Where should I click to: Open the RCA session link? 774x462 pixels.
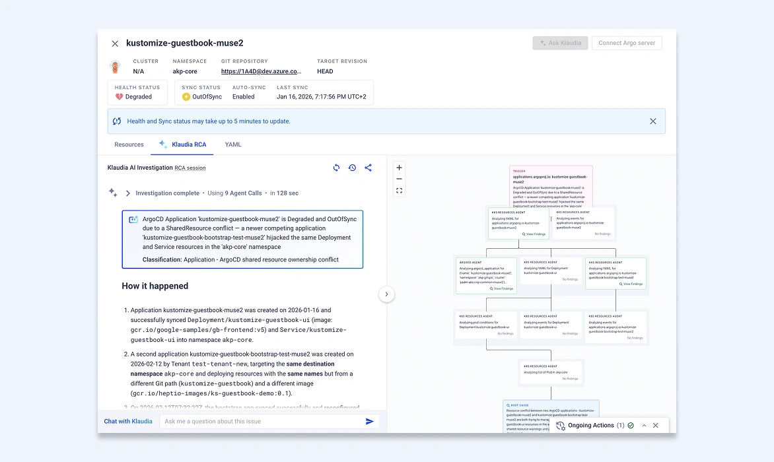click(190, 168)
